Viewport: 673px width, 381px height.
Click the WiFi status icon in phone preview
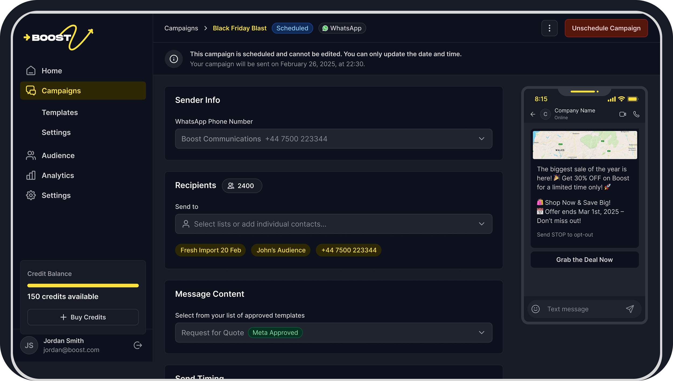[621, 99]
